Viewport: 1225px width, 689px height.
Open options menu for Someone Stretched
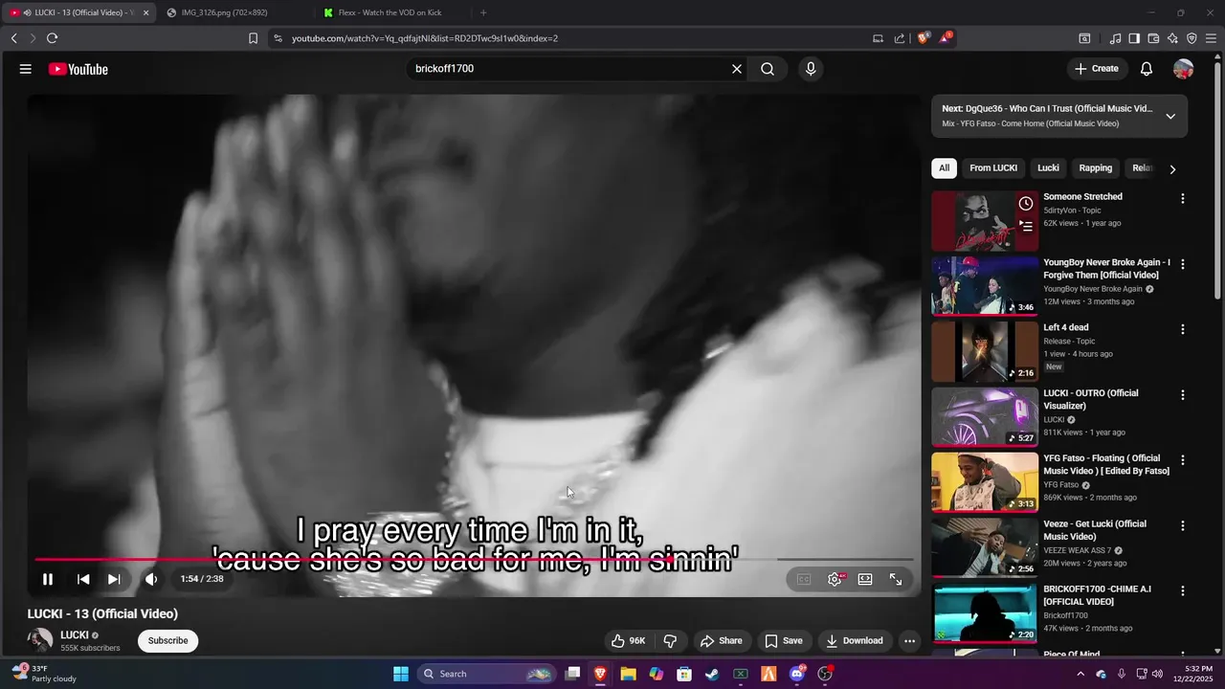tap(1183, 198)
